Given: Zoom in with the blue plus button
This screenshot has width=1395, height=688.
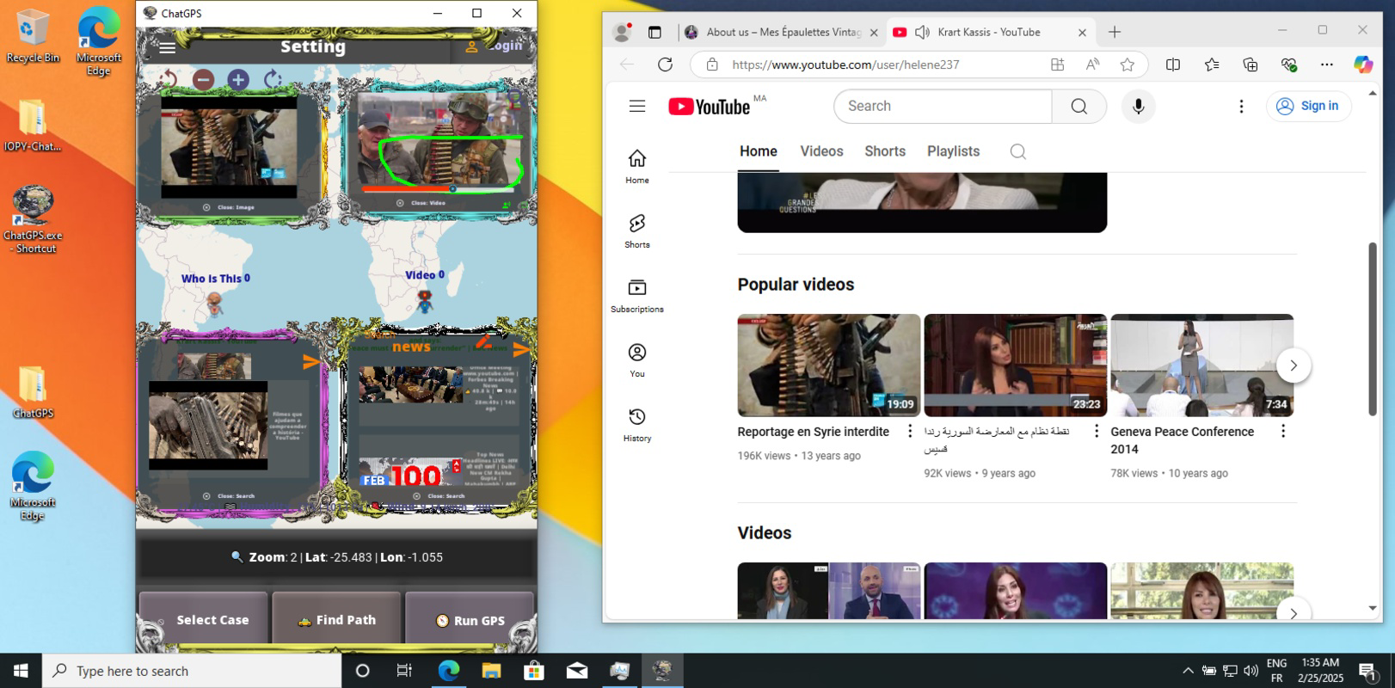Looking at the screenshot, I should 238,80.
